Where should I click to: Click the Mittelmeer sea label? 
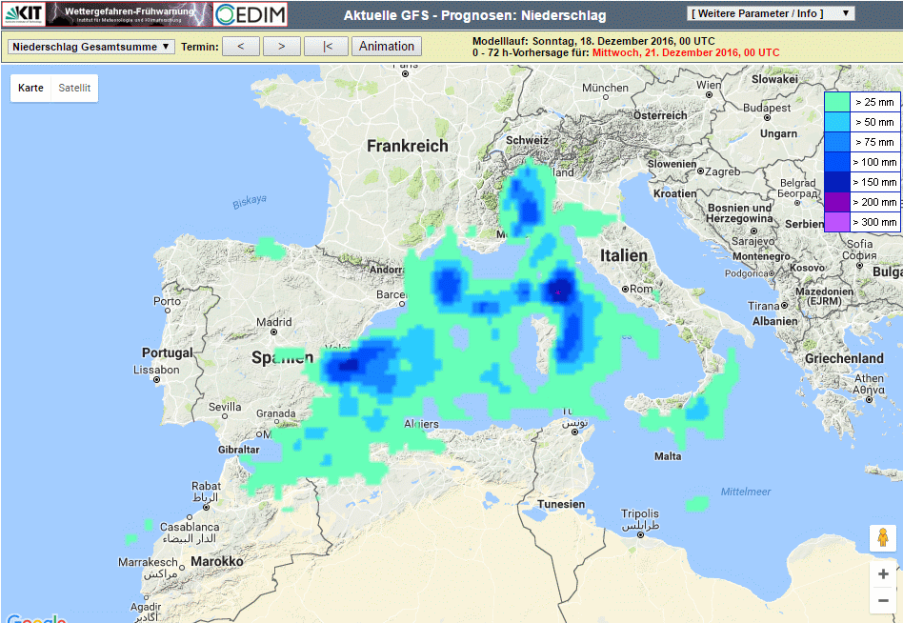pyautogui.click(x=746, y=492)
